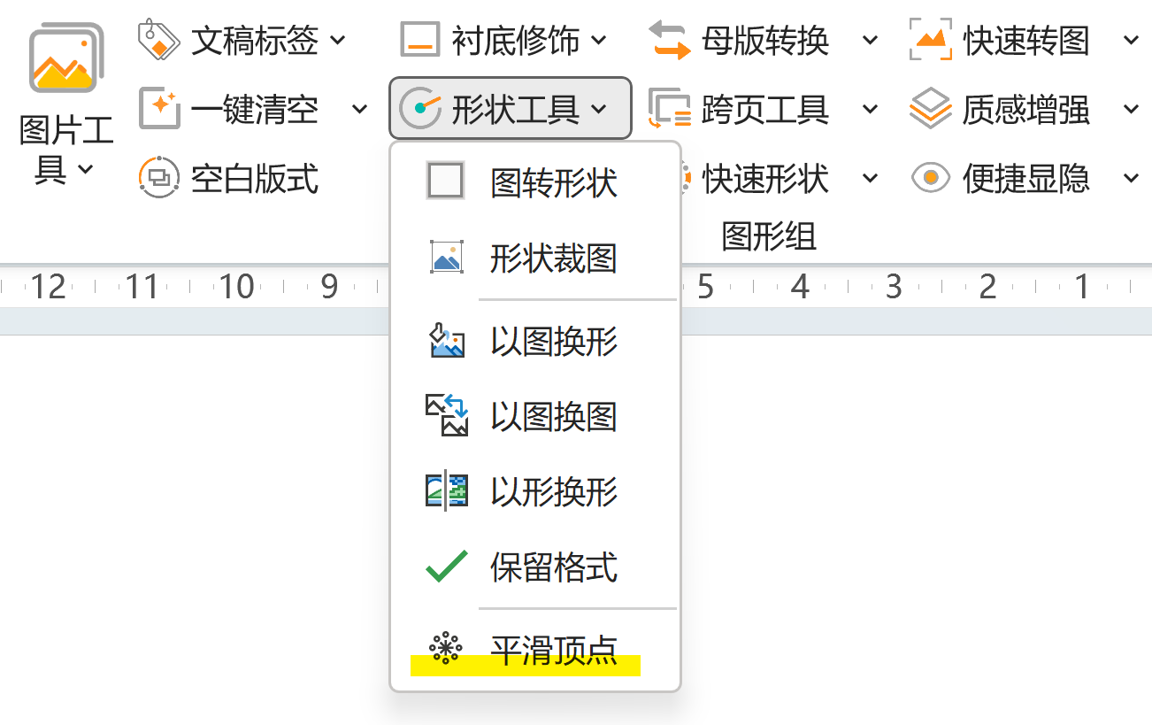Click the 衬底修饰 underline icon
This screenshot has height=725, width=1152.
[419, 40]
